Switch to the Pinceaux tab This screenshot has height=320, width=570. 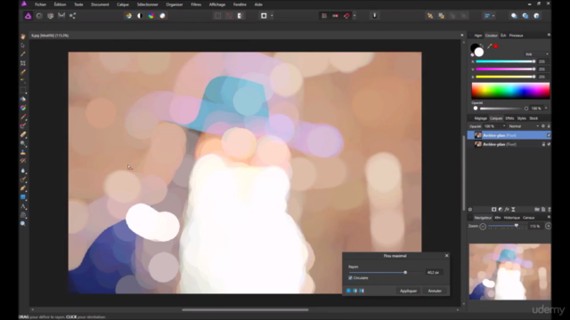point(516,36)
